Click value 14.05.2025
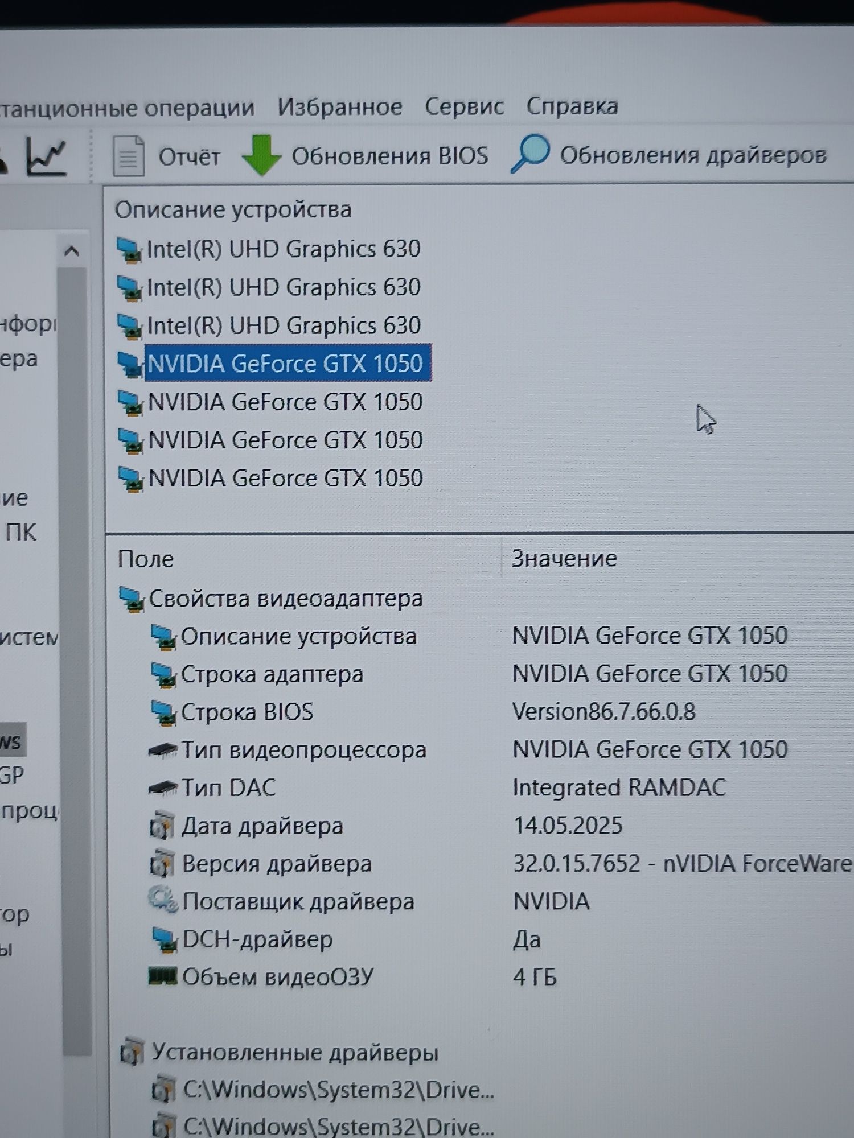854x1138 pixels. [x=568, y=826]
